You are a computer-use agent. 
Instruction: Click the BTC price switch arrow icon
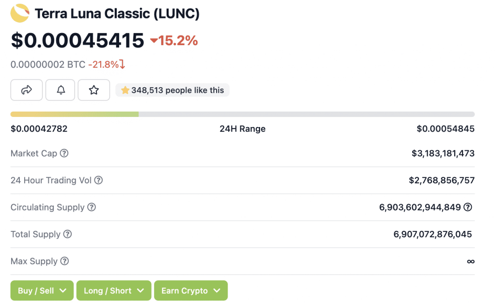[123, 64]
